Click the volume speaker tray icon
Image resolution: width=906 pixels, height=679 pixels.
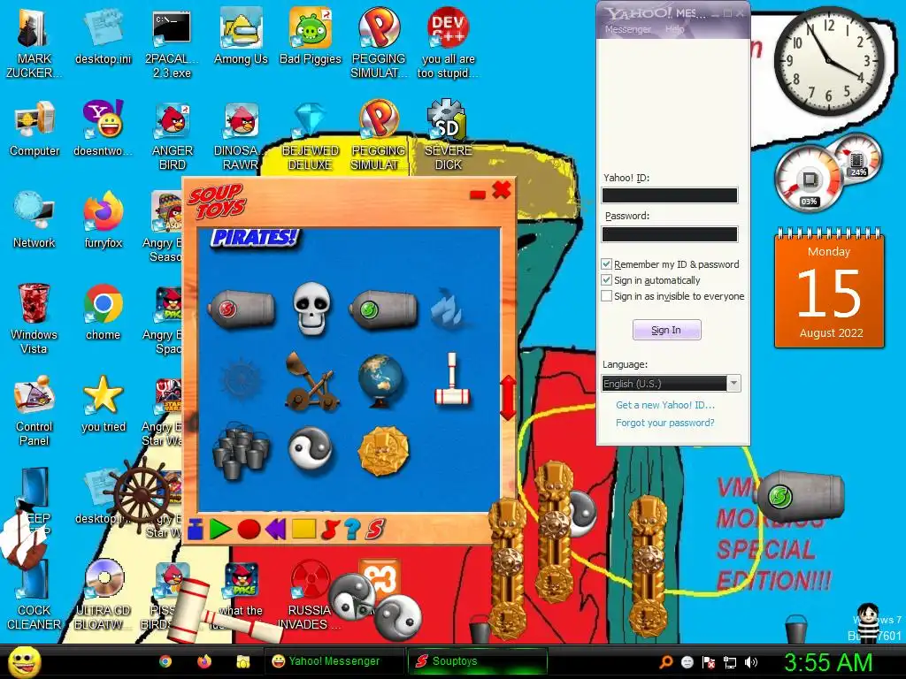click(751, 662)
